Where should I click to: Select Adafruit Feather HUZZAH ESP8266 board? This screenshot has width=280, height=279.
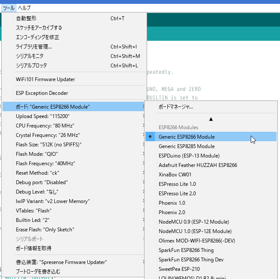pos(211,165)
